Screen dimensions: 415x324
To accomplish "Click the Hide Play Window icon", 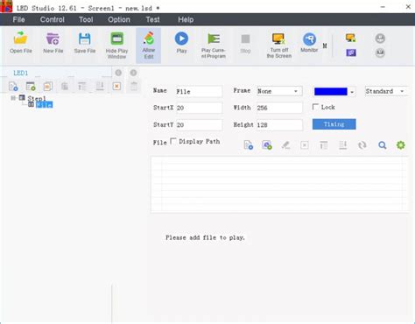I will (x=116, y=46).
